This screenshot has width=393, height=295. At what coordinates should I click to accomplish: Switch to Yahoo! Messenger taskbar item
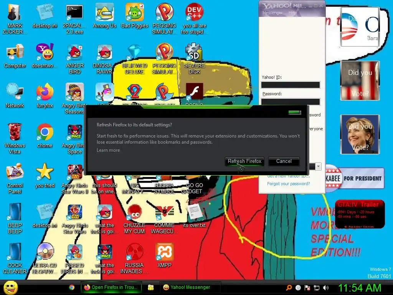[x=190, y=287]
